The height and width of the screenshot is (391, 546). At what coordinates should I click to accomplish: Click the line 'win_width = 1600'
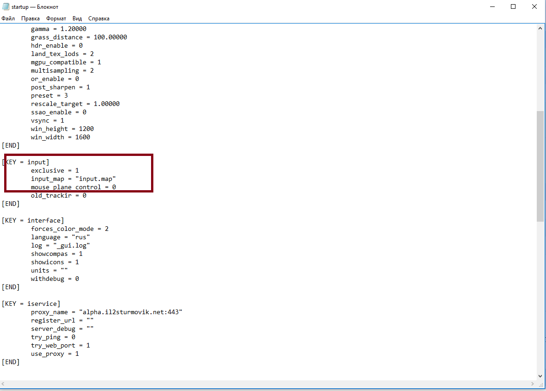coord(60,137)
